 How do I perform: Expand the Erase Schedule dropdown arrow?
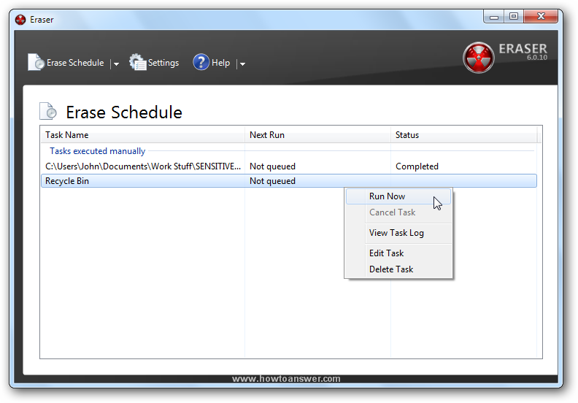116,64
